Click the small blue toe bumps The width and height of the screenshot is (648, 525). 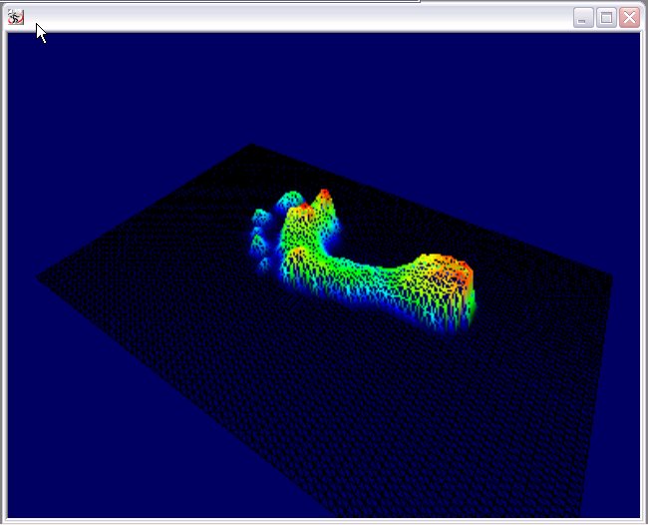click(x=261, y=238)
